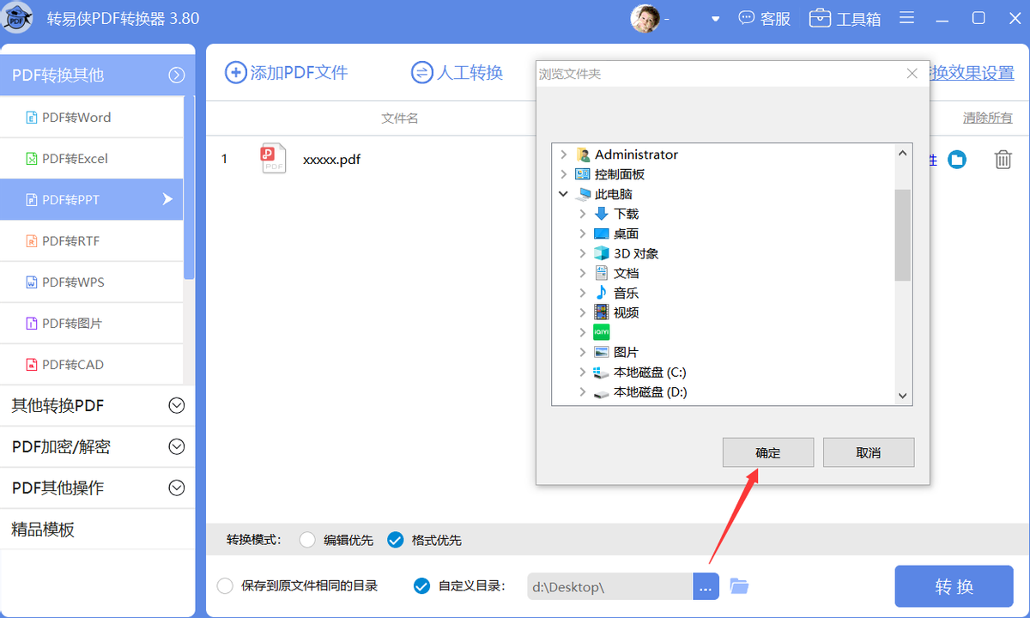Select the PDF转RTF icon
Image resolution: width=1030 pixels, height=618 pixels.
[x=32, y=241]
